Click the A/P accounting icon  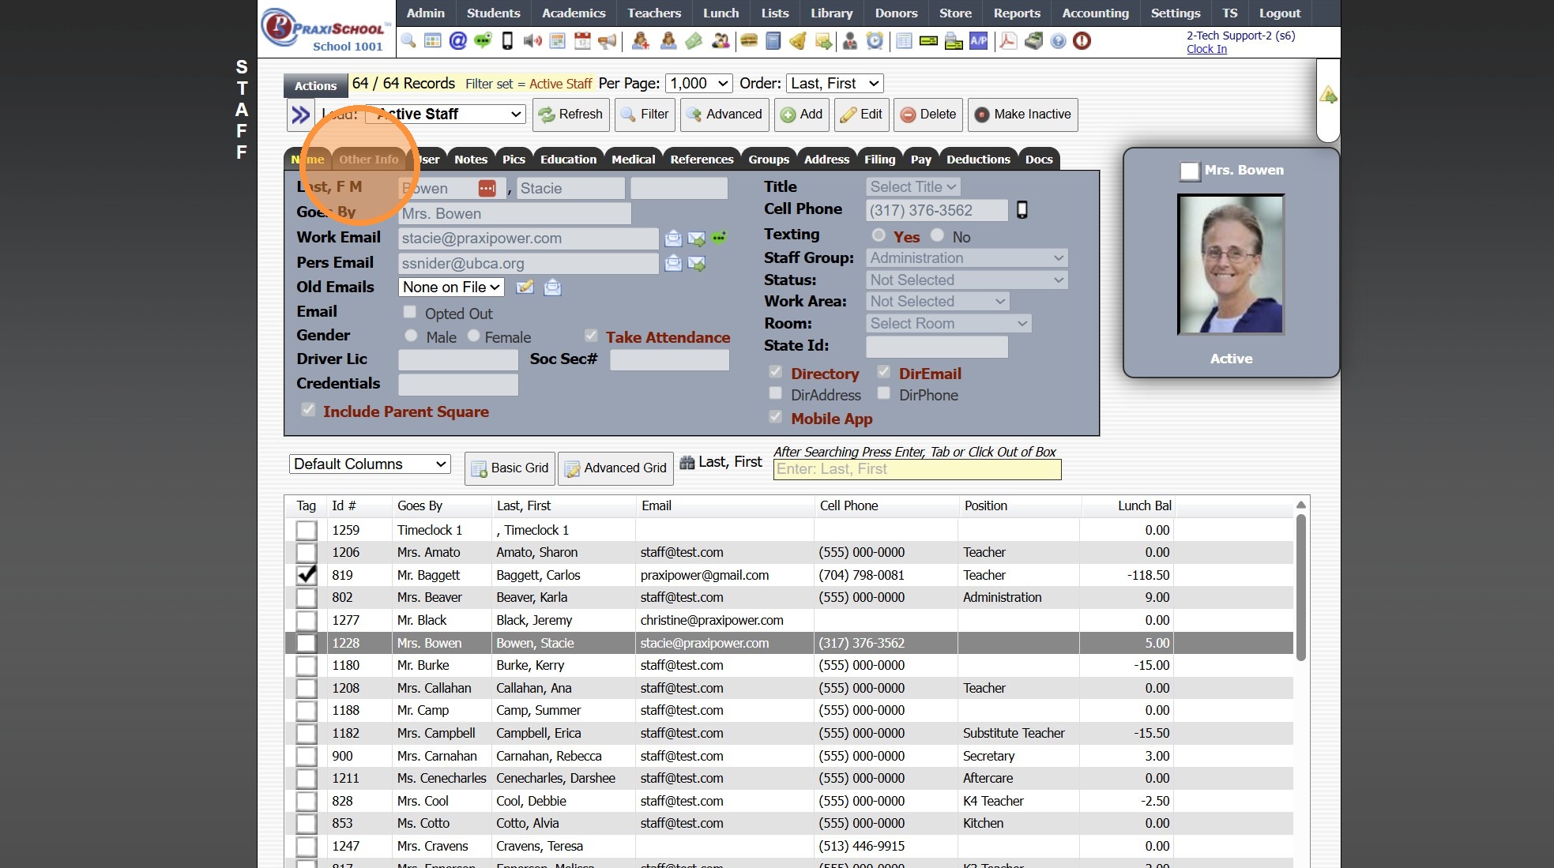[x=978, y=41]
